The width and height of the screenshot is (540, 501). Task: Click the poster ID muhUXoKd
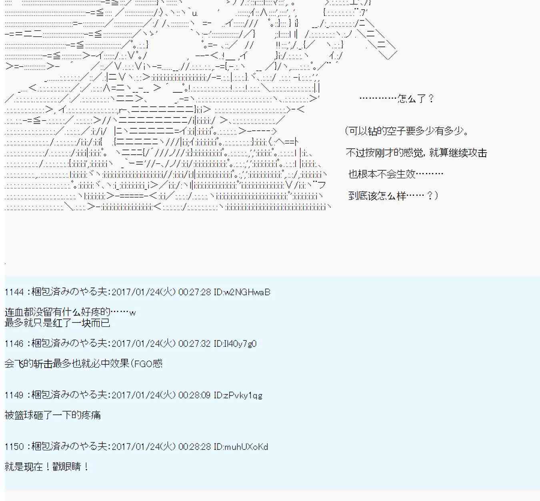click(x=246, y=447)
